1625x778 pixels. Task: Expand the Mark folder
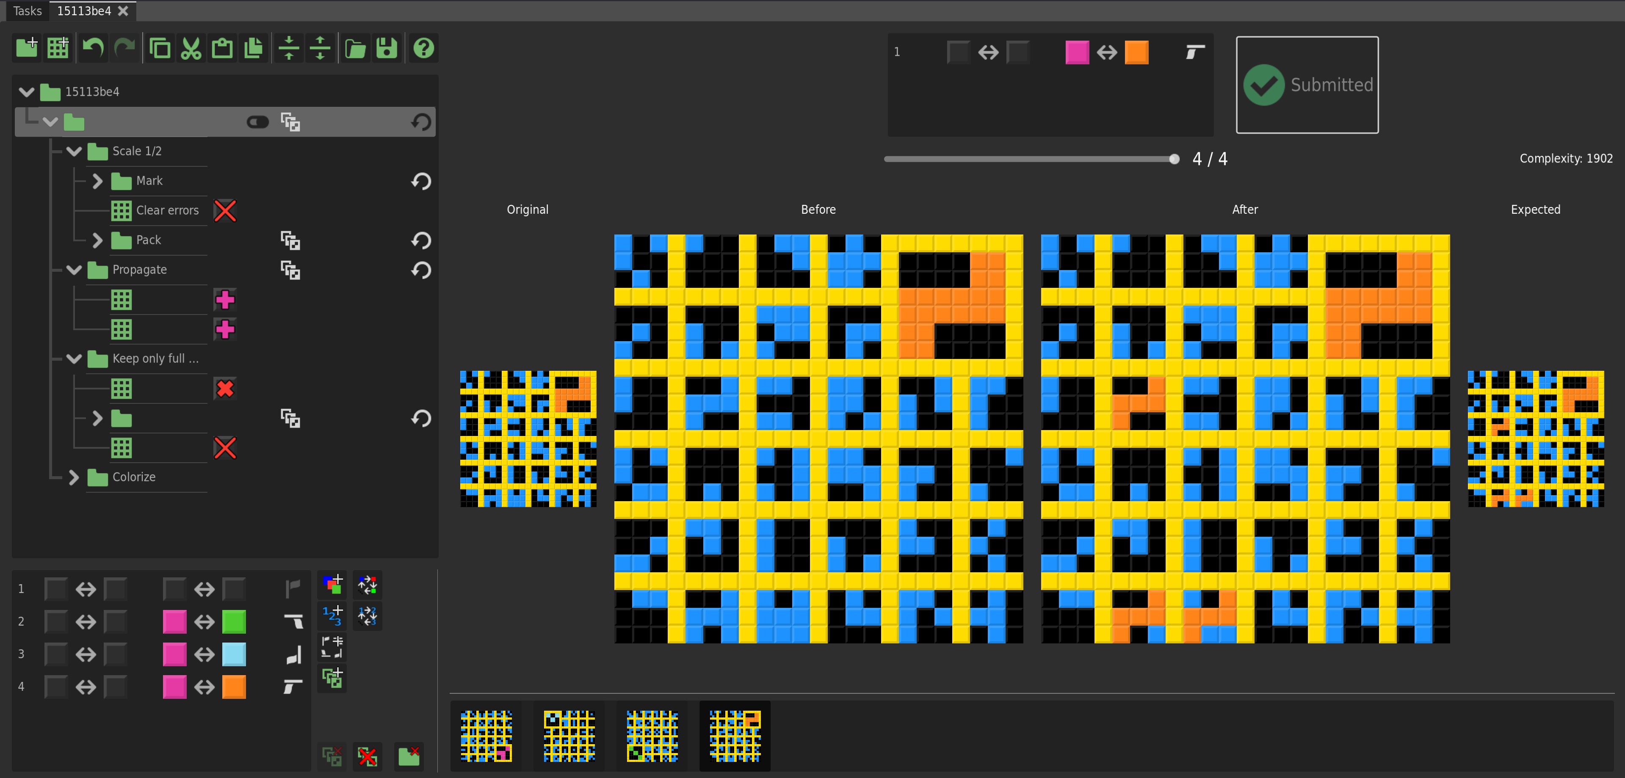pyautogui.click(x=98, y=181)
